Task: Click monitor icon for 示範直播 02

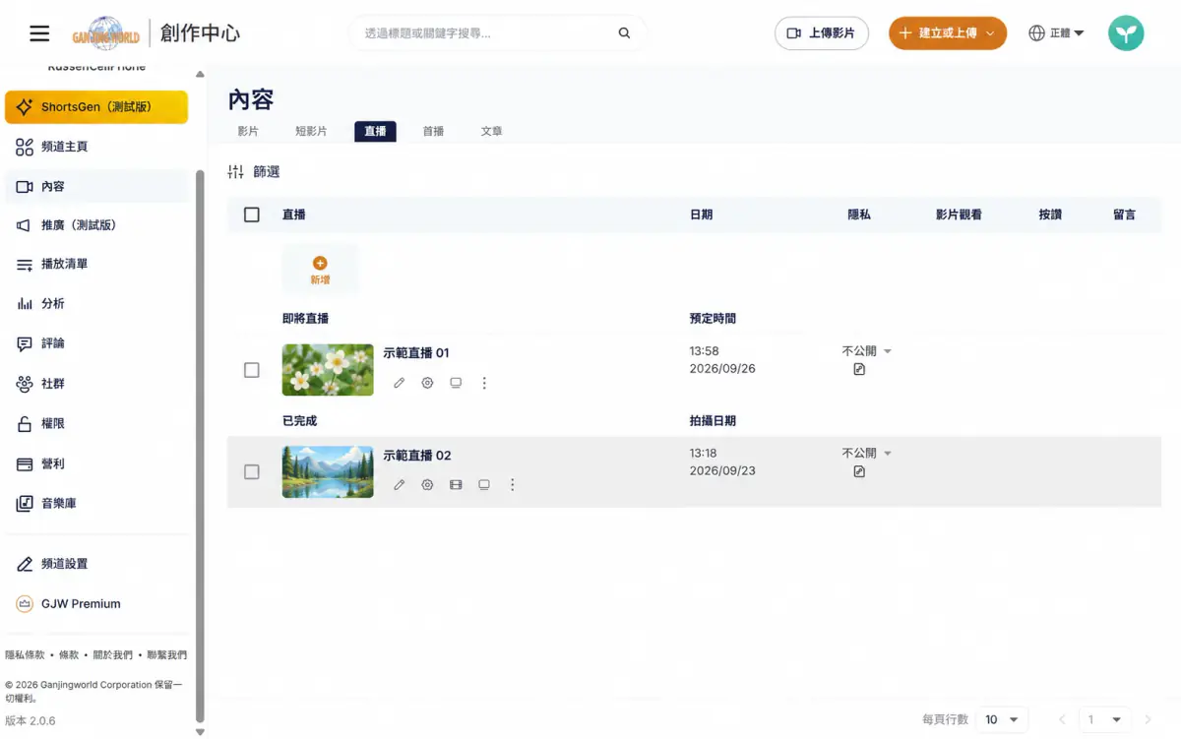Action: [x=484, y=485]
